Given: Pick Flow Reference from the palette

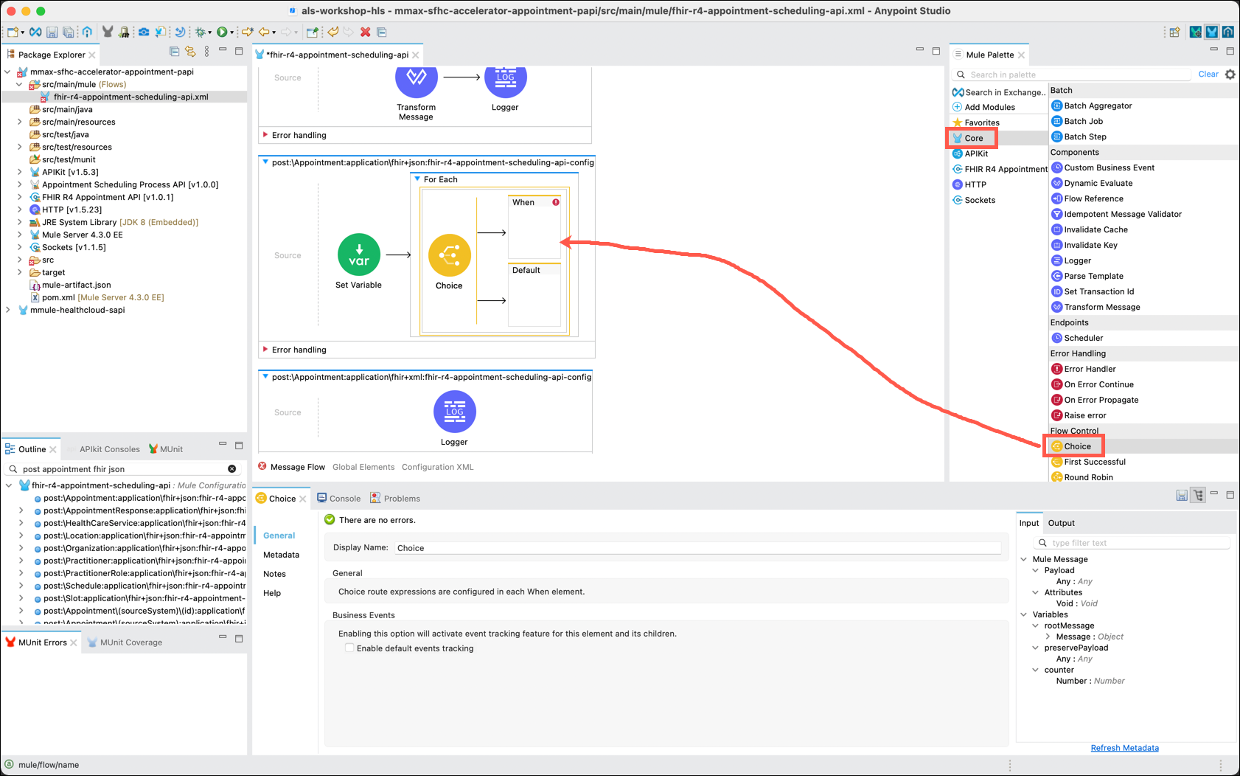Looking at the screenshot, I should [x=1093, y=198].
